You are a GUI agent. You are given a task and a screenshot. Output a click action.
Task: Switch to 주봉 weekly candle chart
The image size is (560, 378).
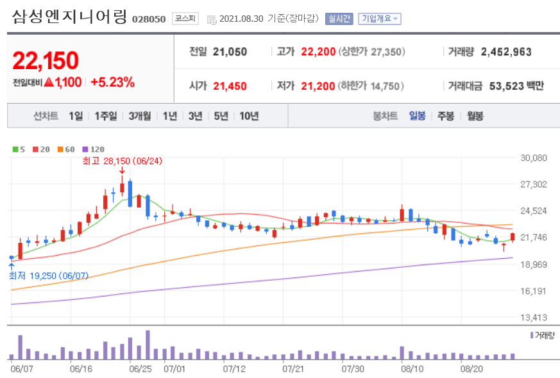(446, 115)
